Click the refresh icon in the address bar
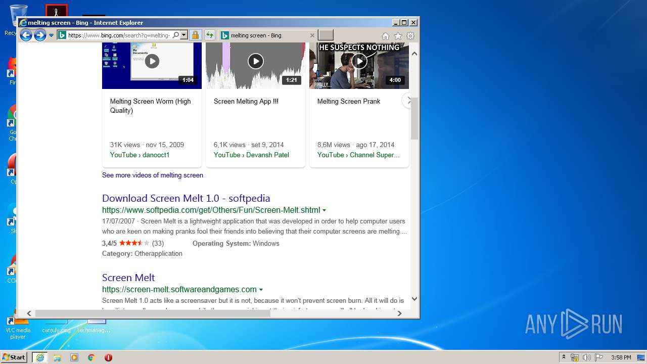The height and width of the screenshot is (364, 647). [210, 35]
